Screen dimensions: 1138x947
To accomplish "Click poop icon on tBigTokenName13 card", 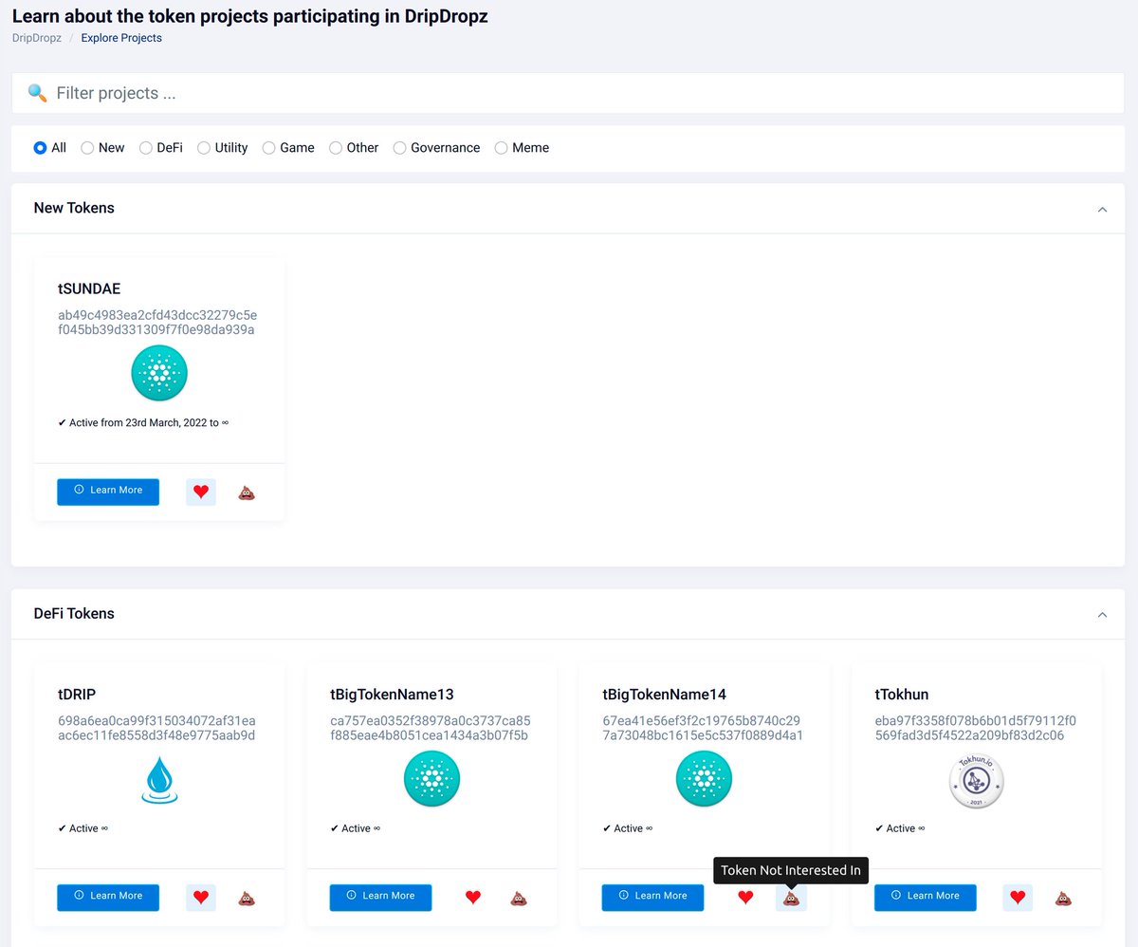I will click(x=519, y=897).
